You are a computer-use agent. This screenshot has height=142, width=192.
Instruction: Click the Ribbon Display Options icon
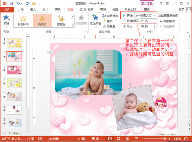(168, 4)
